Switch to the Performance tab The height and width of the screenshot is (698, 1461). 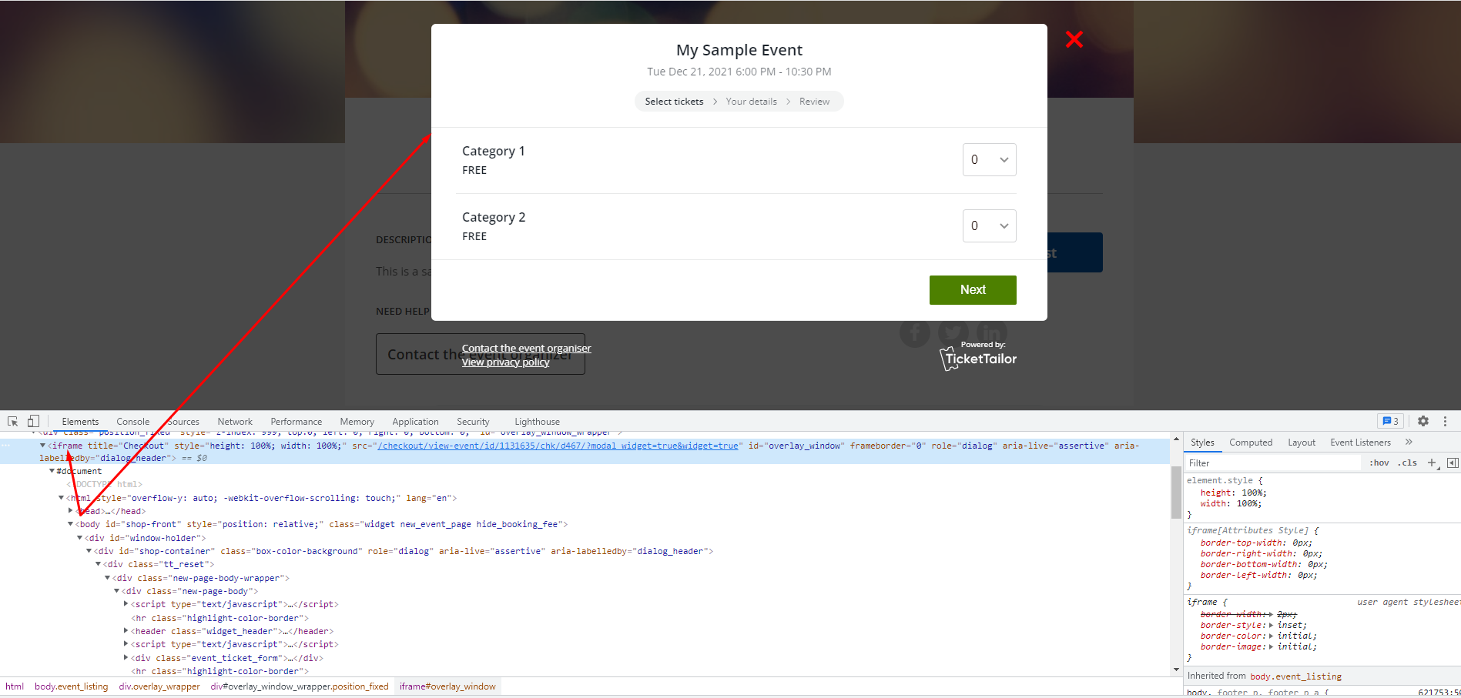click(x=297, y=422)
